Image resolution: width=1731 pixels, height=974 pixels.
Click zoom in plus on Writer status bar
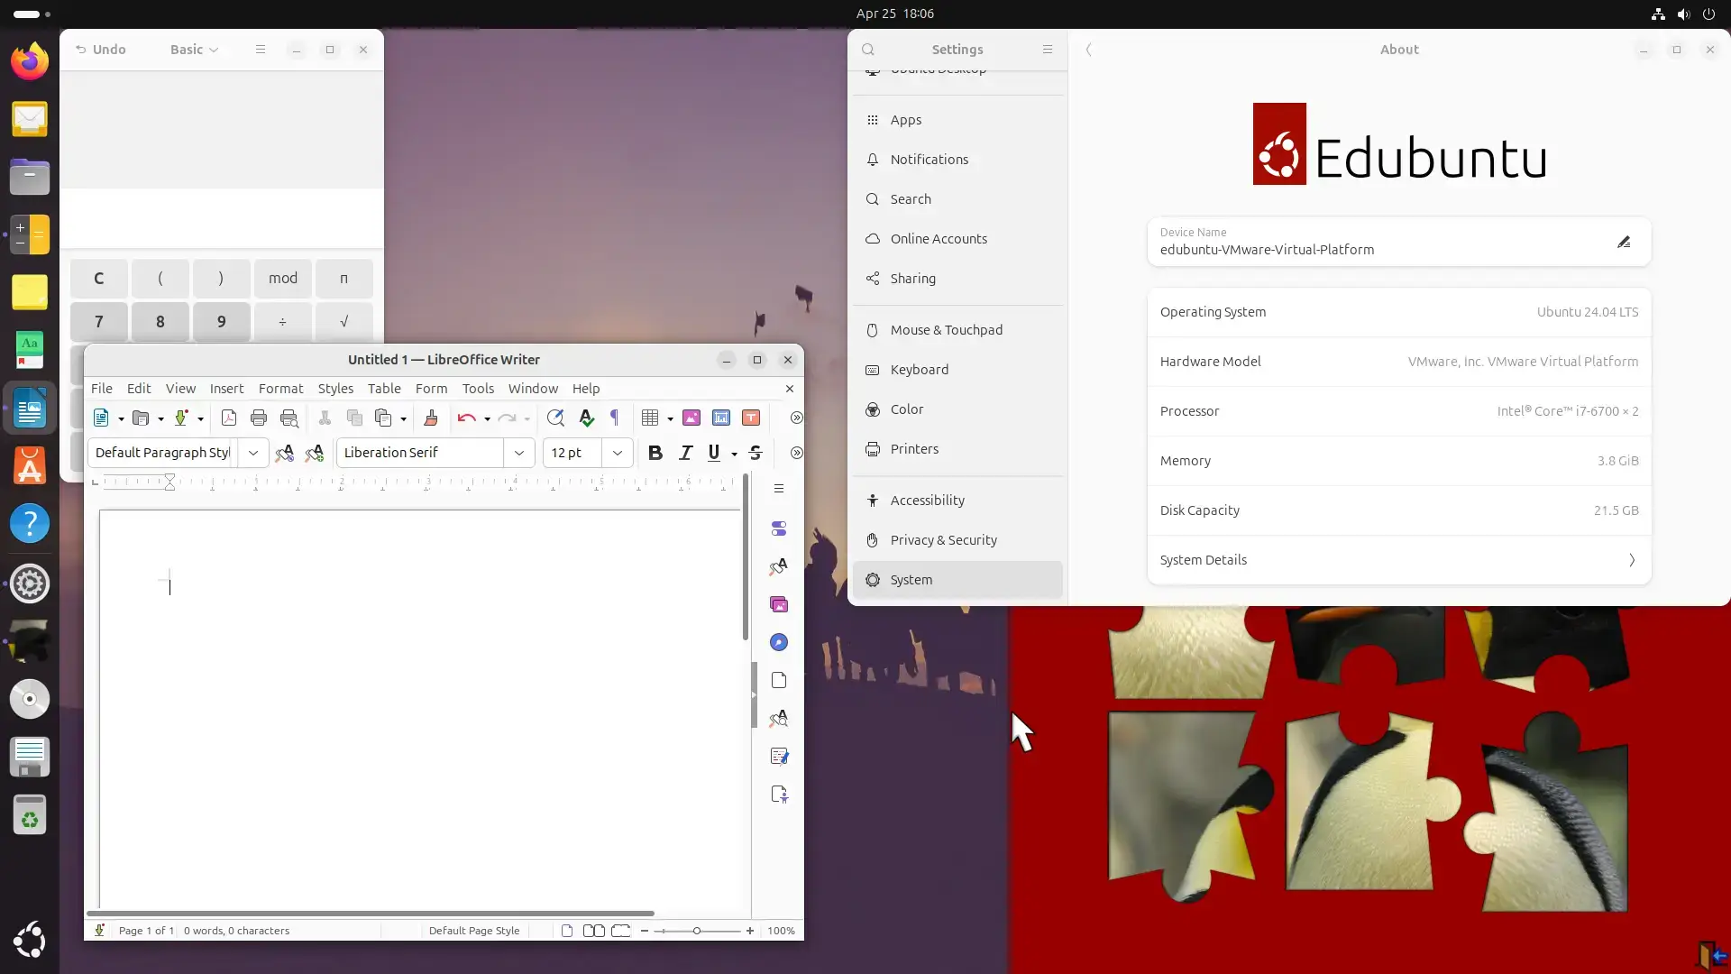[750, 931]
